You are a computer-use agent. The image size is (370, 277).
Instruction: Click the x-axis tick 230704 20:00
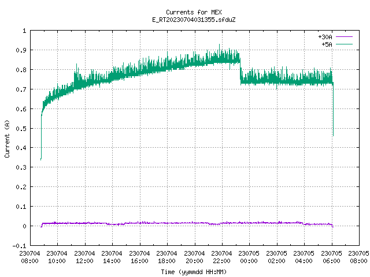click(194, 257)
